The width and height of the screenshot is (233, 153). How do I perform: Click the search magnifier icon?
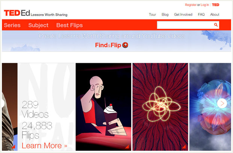click(x=216, y=25)
